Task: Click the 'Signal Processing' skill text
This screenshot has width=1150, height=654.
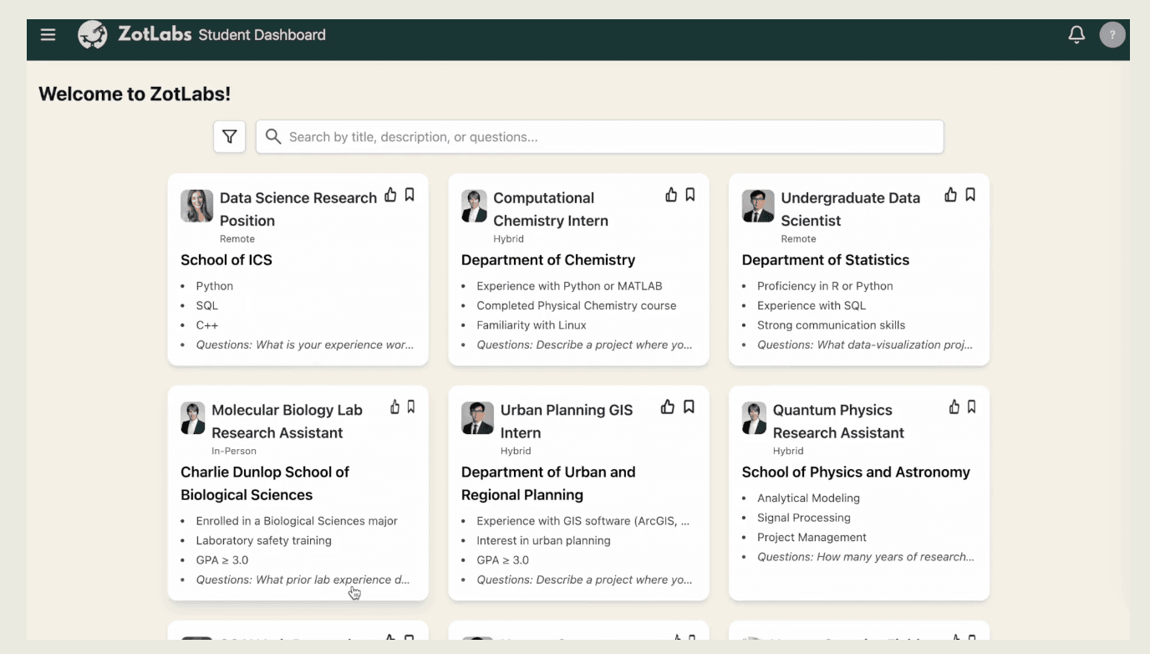Action: 804,518
